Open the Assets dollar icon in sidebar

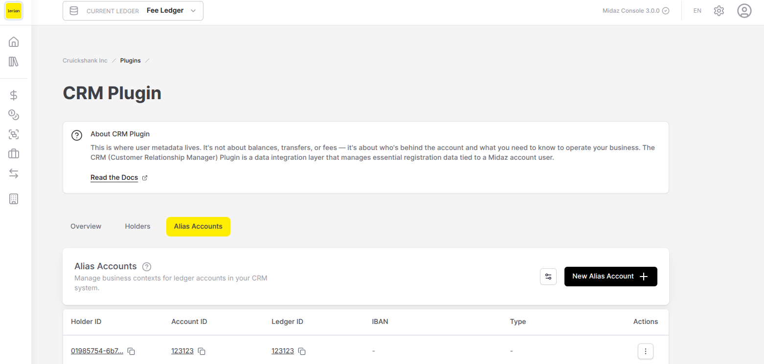coord(14,95)
